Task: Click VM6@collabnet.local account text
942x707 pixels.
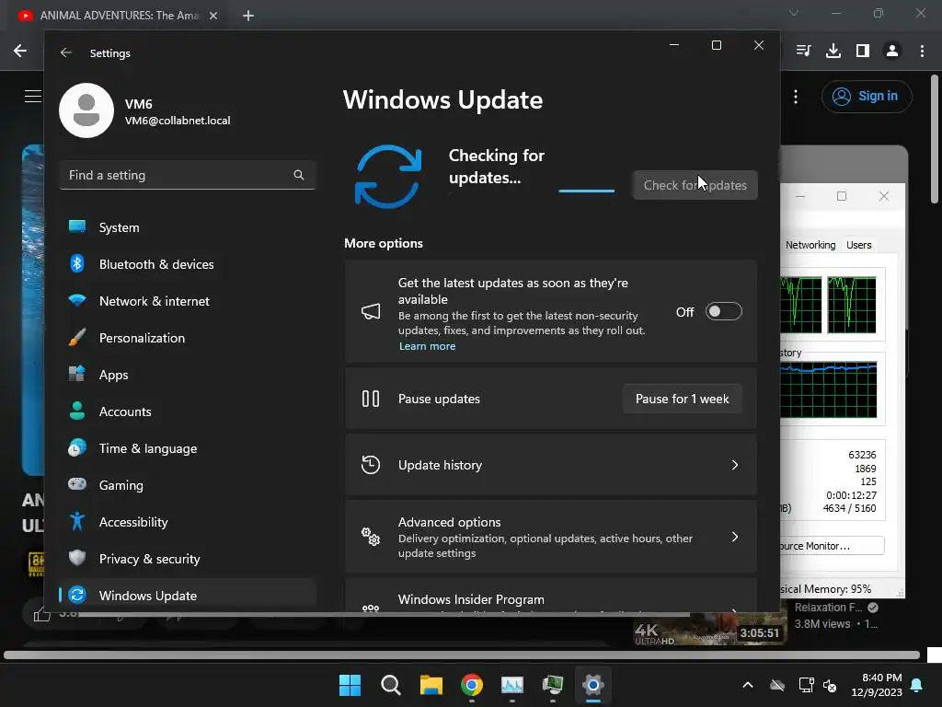Action: pos(178,121)
